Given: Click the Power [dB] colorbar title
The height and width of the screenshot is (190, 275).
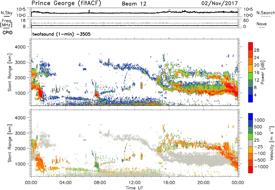Looking at the screenshot, I should pos(262,72).
